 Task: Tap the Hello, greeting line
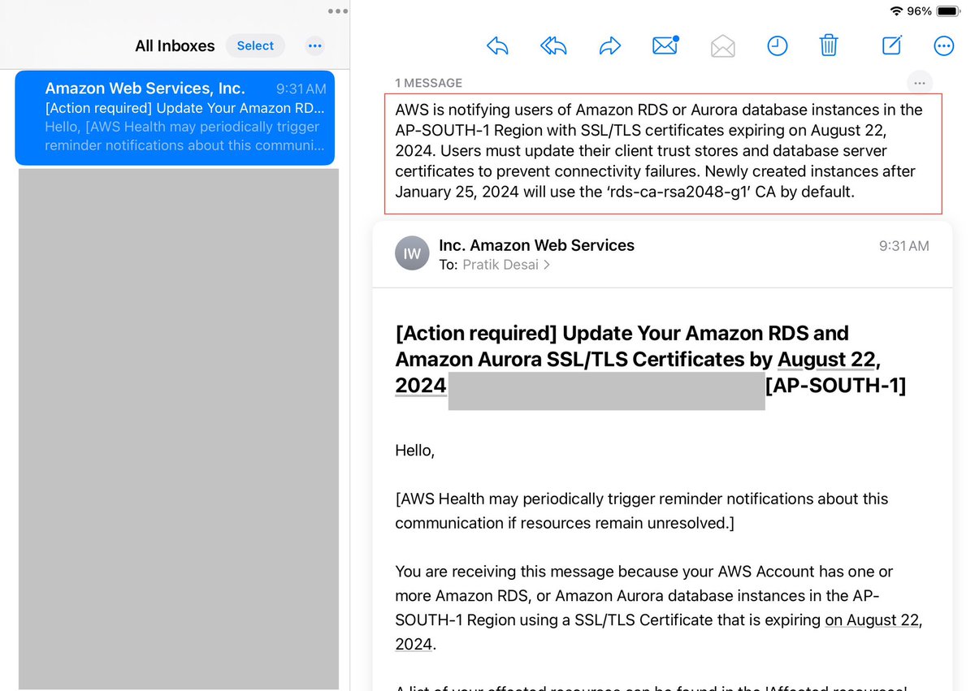[x=415, y=451]
